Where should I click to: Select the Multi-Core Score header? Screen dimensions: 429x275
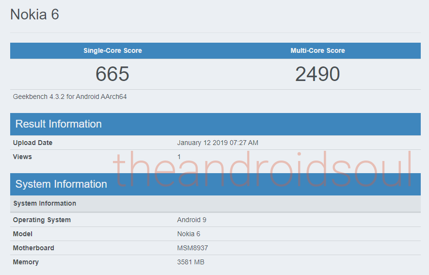click(318, 50)
